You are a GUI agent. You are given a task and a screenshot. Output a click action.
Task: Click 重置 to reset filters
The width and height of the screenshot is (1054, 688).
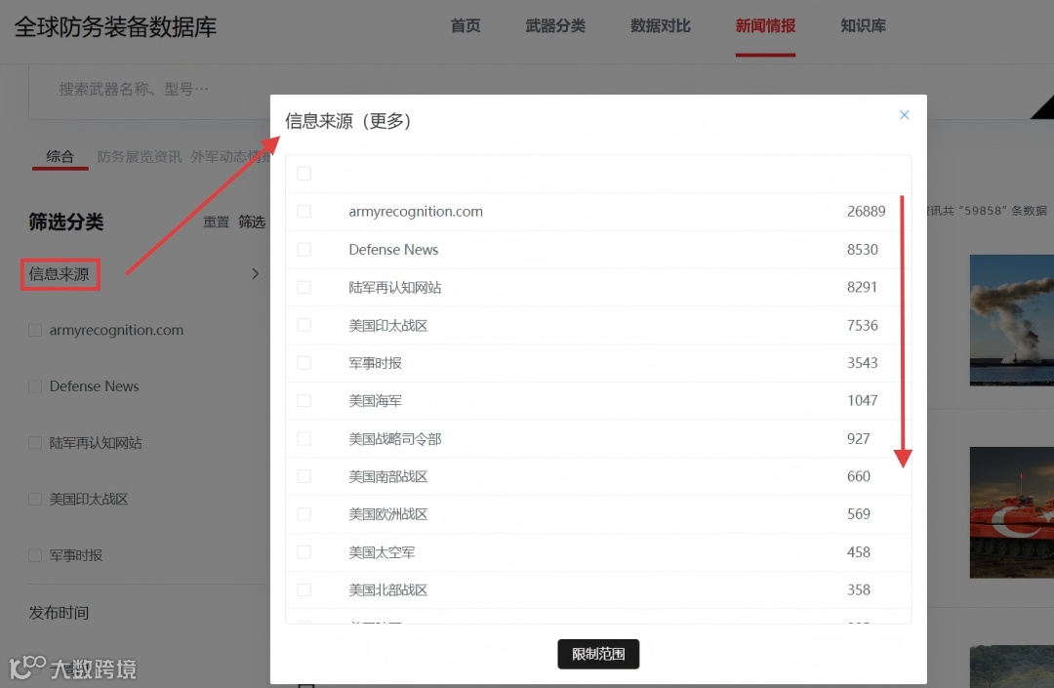click(x=217, y=222)
